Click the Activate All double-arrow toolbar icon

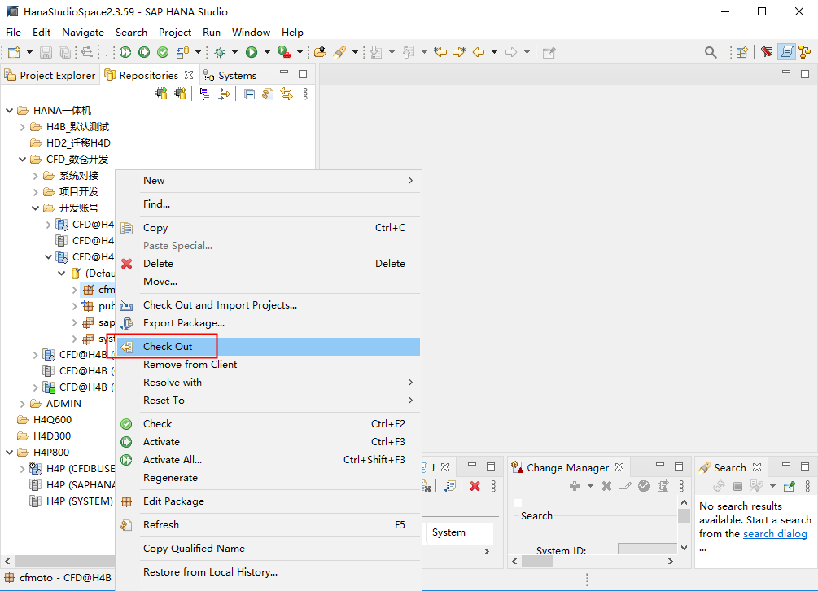click(x=125, y=52)
